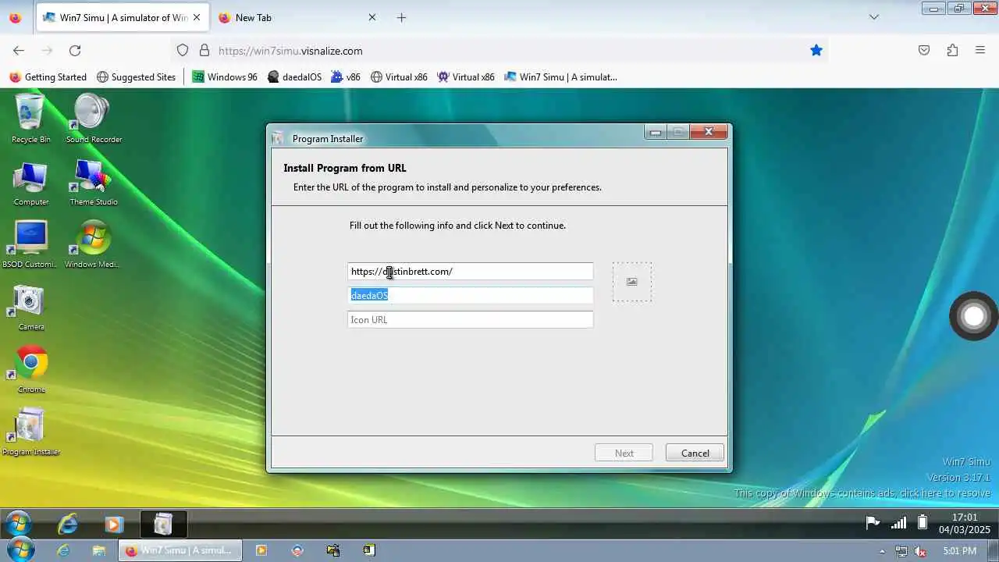Click the Next button in installer
The width and height of the screenshot is (999, 562).
[624, 453]
